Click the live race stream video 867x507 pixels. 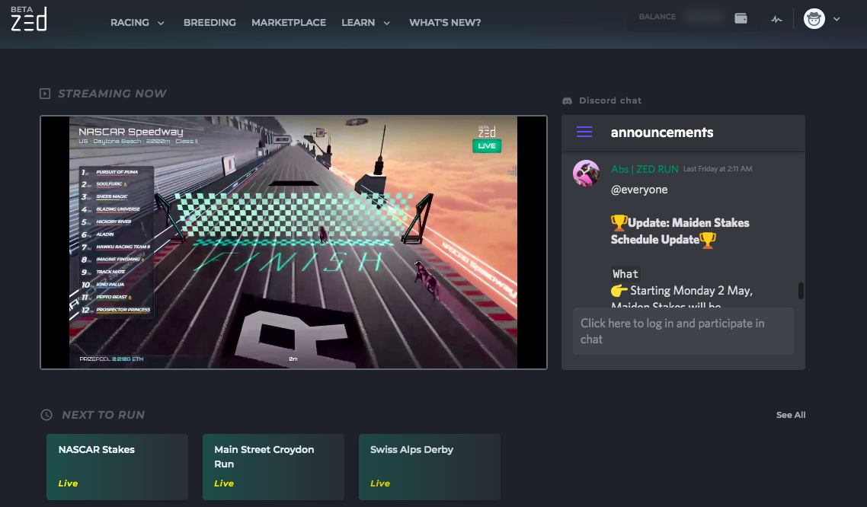[293, 242]
